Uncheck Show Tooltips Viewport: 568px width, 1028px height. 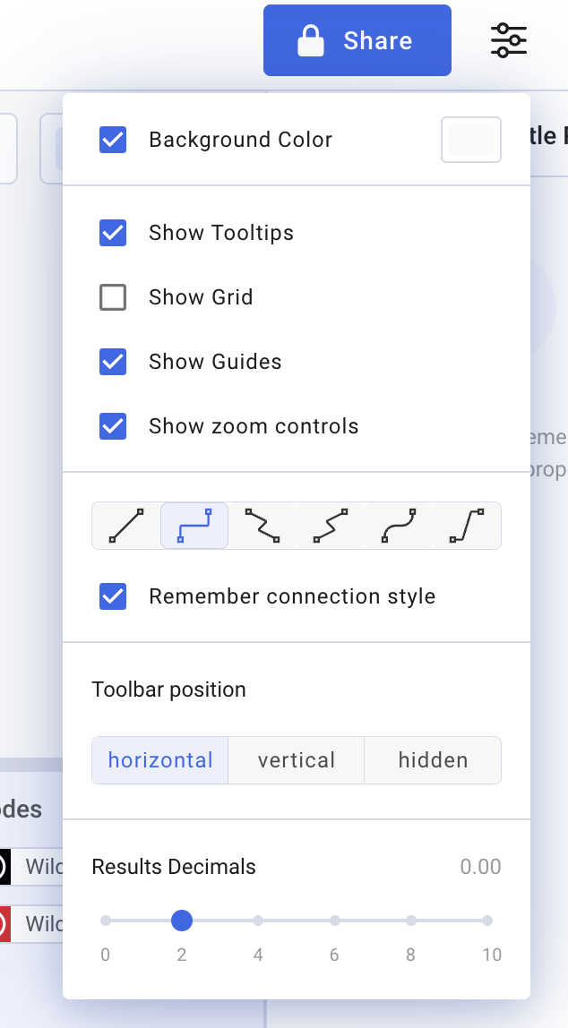(113, 233)
